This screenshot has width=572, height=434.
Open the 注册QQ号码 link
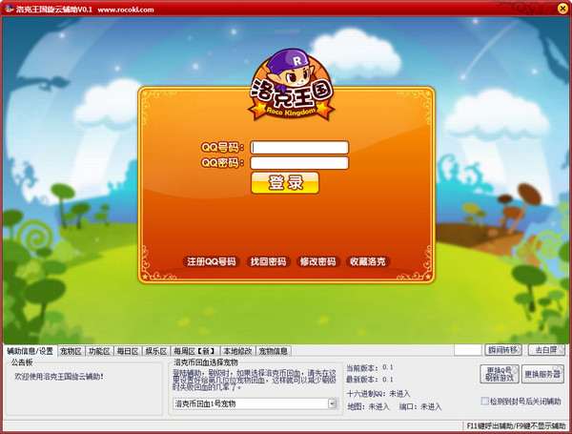(x=212, y=261)
